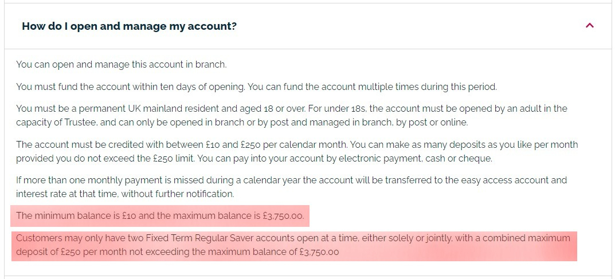Screen dimensions: 615x279
Task: Click the highlighted paragraph starting 'Customers may only have'
Action: coord(293,245)
